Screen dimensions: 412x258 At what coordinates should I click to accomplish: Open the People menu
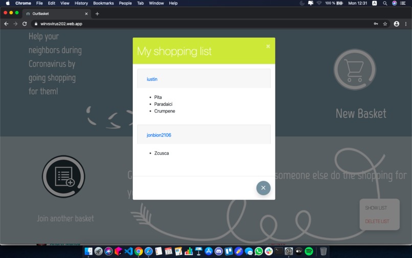tap(125, 3)
